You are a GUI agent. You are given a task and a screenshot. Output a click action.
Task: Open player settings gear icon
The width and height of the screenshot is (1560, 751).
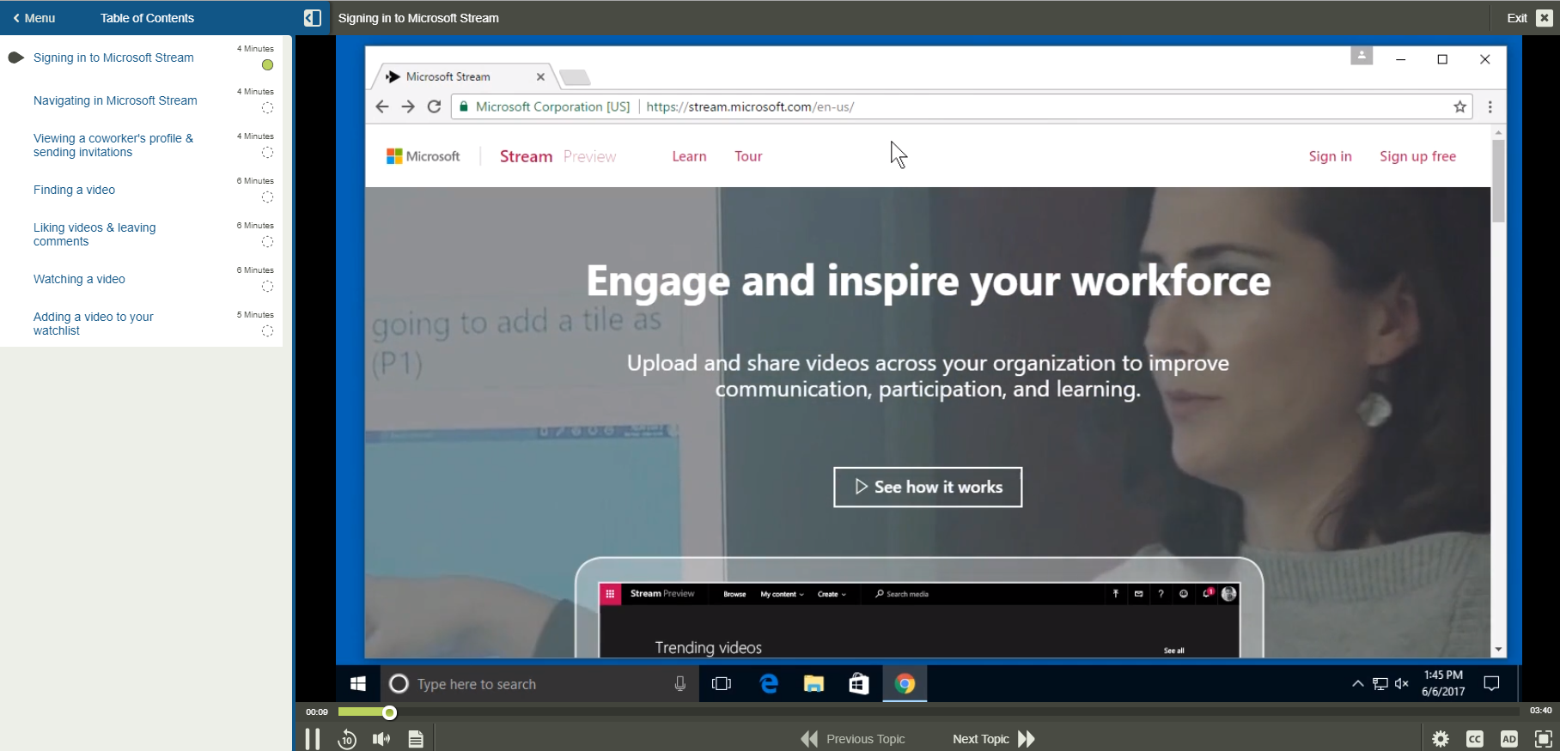(1441, 738)
